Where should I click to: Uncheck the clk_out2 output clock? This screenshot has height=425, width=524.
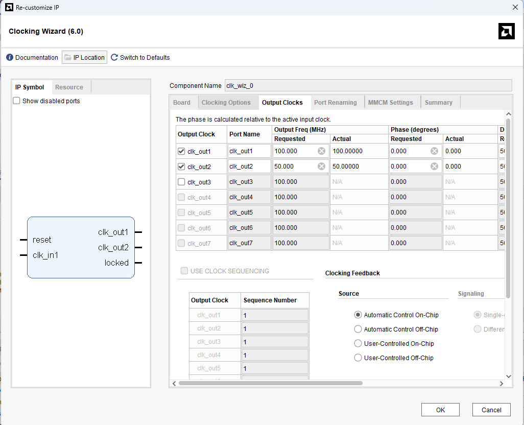click(x=181, y=167)
